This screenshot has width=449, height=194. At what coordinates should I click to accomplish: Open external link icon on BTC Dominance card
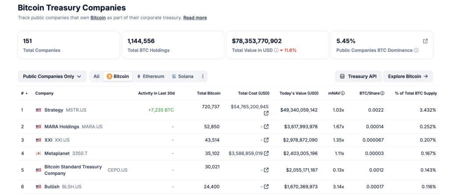click(x=425, y=41)
